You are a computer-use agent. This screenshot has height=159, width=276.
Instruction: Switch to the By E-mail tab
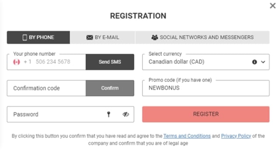coord(102,37)
